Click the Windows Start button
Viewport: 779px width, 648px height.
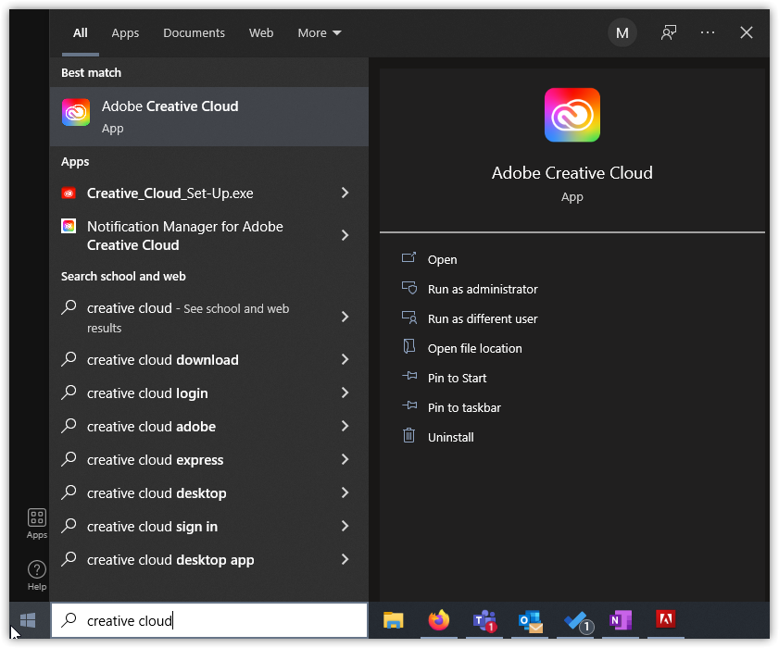click(x=28, y=620)
